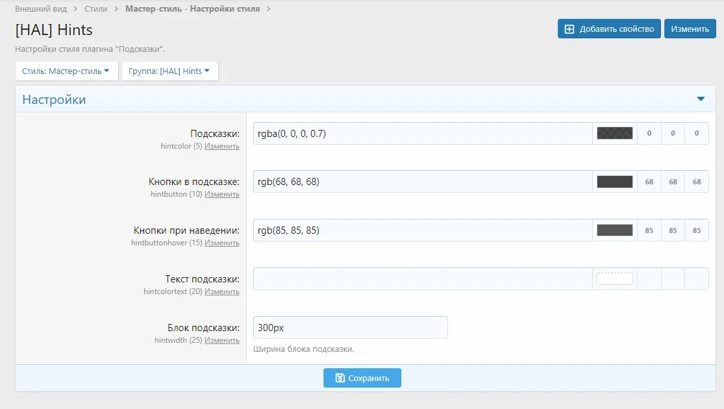Image resolution: width=724 pixels, height=409 pixels.
Task: Click Изменить link under hintwidth
Action: point(222,340)
